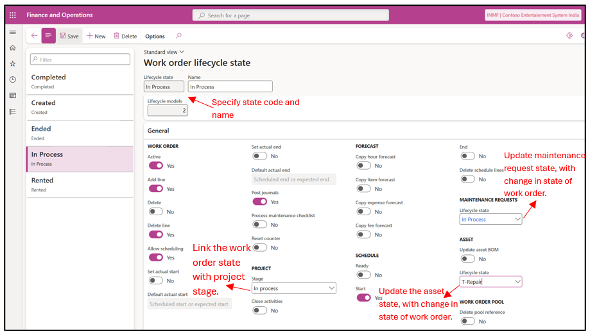Enable Delete schedule lines toggle

click(x=468, y=179)
